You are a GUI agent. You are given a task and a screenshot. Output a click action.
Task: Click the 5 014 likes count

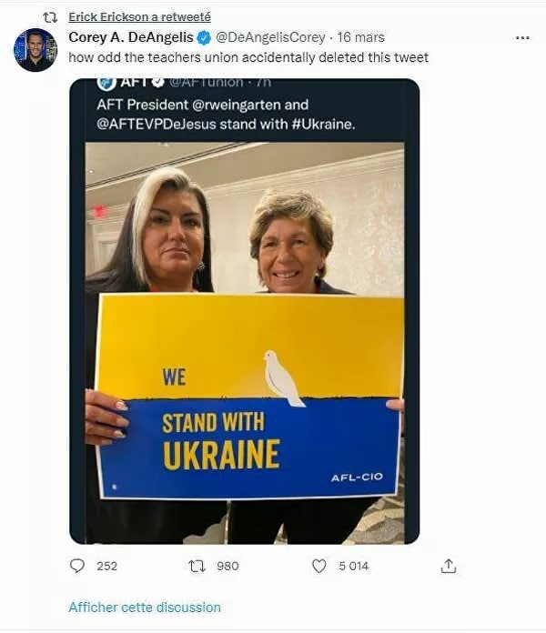point(354,566)
